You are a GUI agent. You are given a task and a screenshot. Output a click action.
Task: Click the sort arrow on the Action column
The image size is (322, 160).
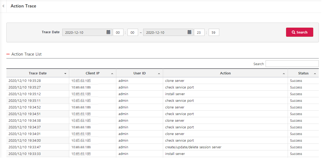[x=284, y=74]
